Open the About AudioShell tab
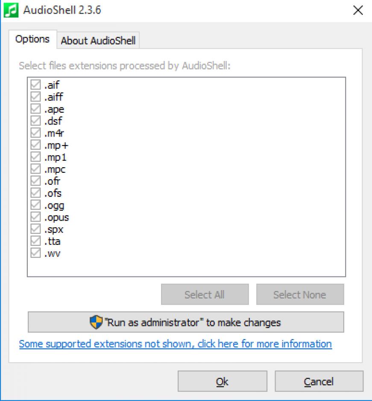The height and width of the screenshot is (401, 372). [98, 41]
